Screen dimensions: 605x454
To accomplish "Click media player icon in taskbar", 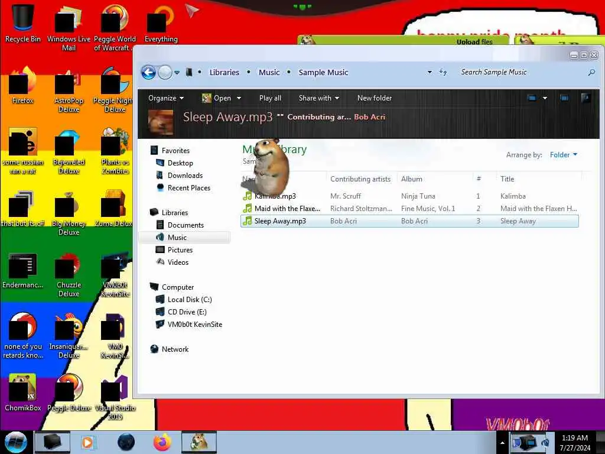I will point(87,442).
